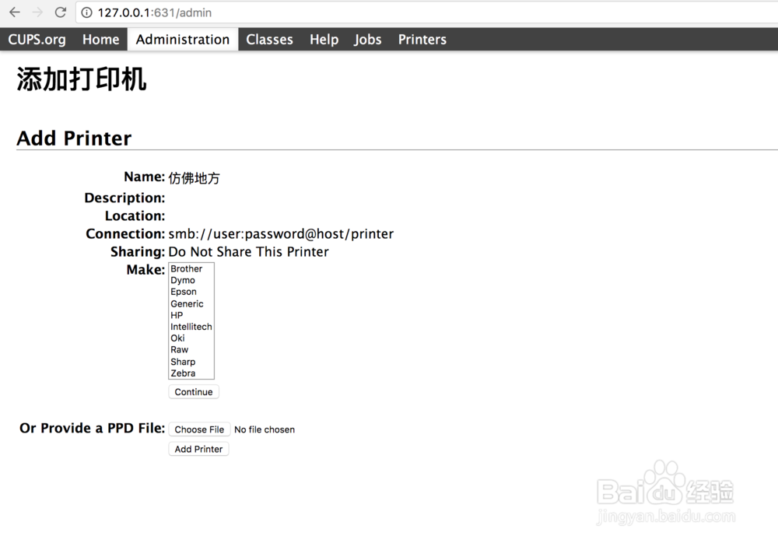
Task: Select HP in the Make list
Action: [191, 315]
